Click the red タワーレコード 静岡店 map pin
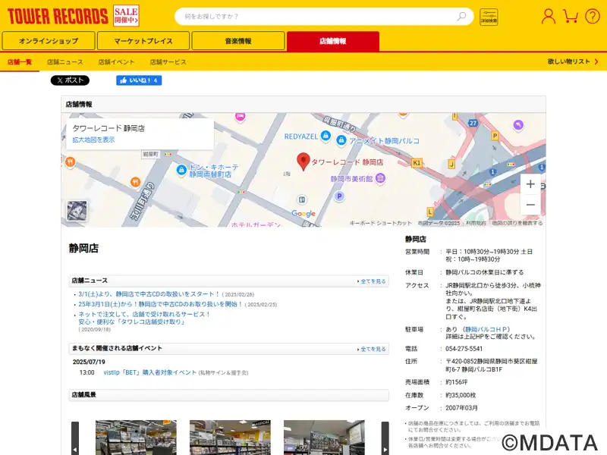Screen dimensions: 607x455 (x=303, y=162)
